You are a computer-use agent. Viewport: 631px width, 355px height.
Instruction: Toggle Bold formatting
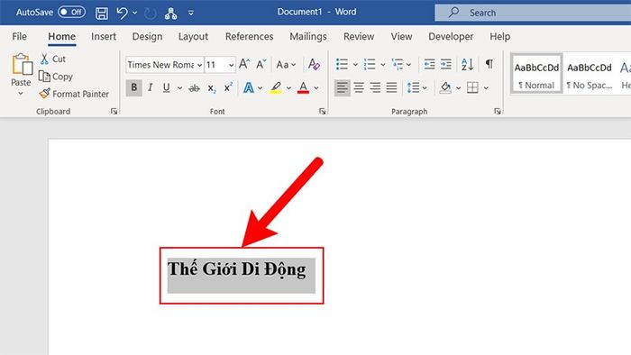pos(134,87)
